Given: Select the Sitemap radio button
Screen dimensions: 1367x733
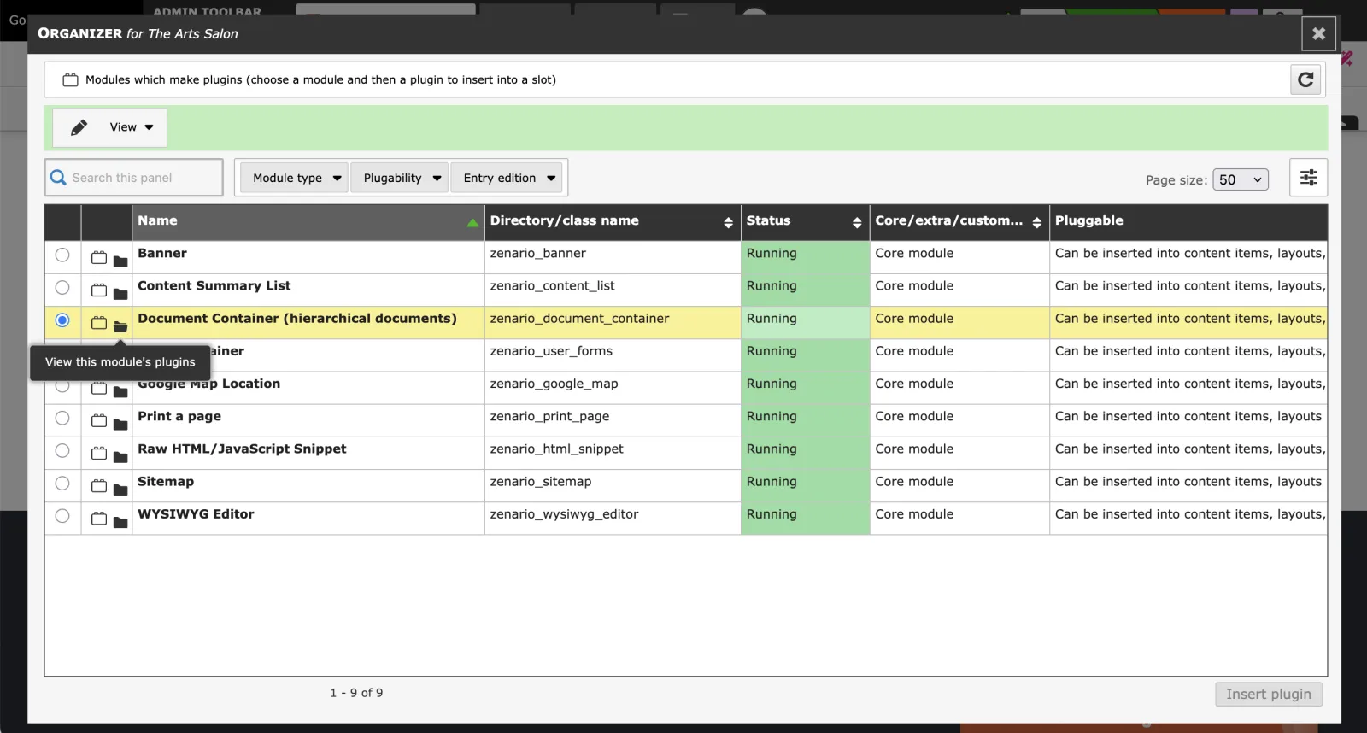Looking at the screenshot, I should (x=62, y=483).
